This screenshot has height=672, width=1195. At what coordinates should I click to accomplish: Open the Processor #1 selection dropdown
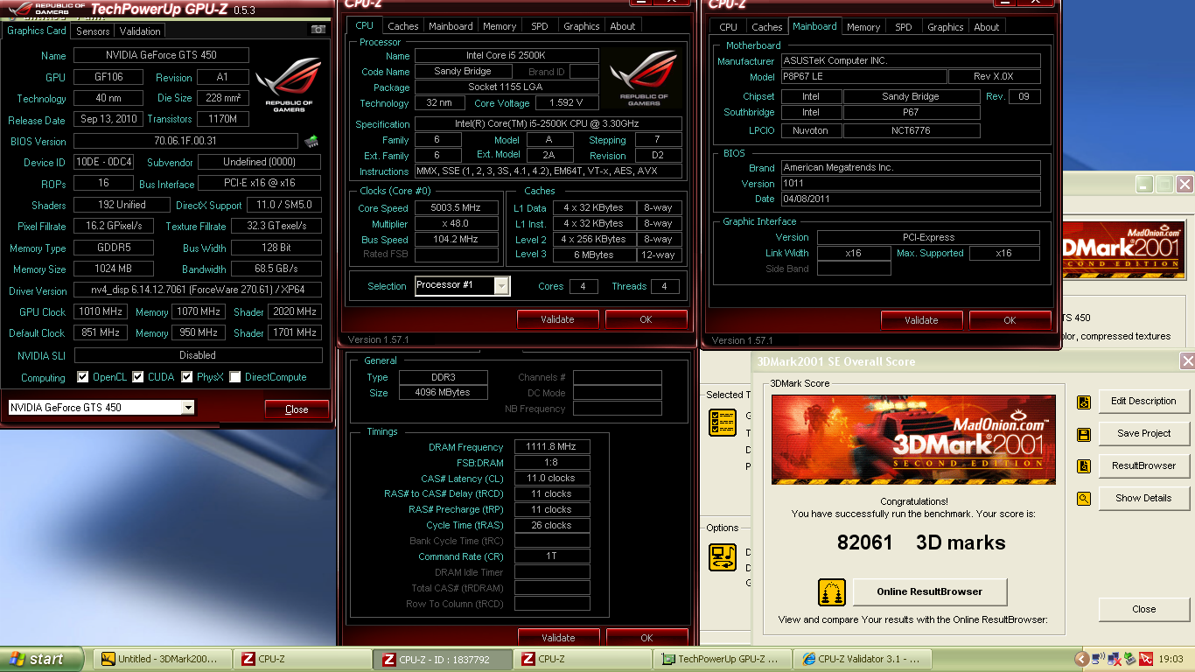tap(501, 286)
